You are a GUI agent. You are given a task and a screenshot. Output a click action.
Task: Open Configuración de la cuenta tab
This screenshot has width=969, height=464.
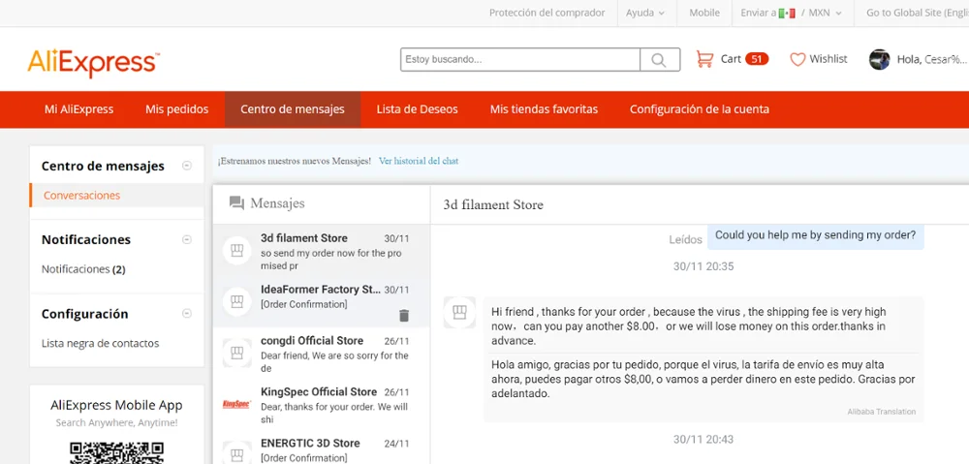(700, 109)
